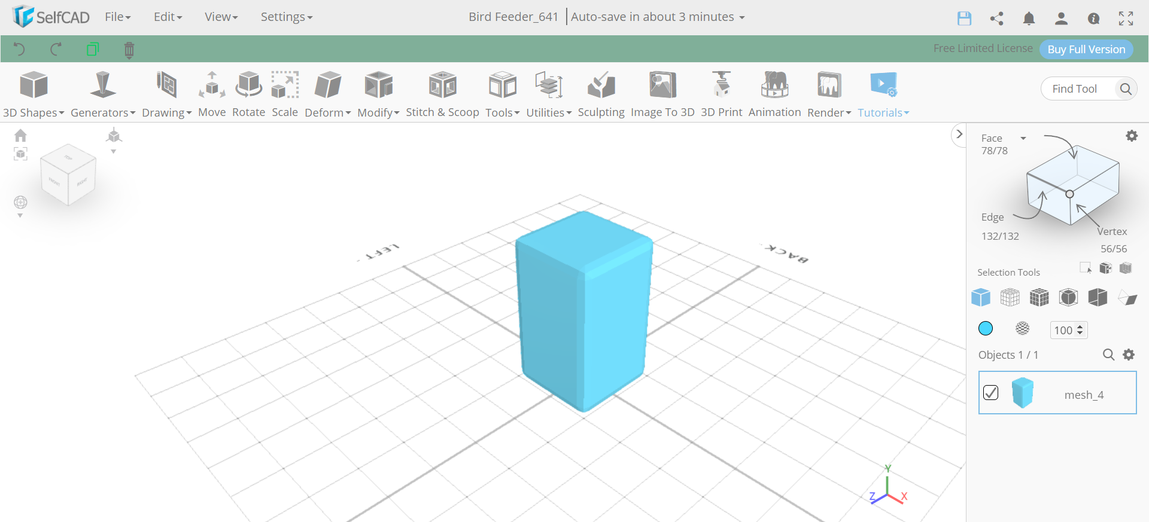Click the Find Tool search field
This screenshot has height=522, width=1149.
1078,88
